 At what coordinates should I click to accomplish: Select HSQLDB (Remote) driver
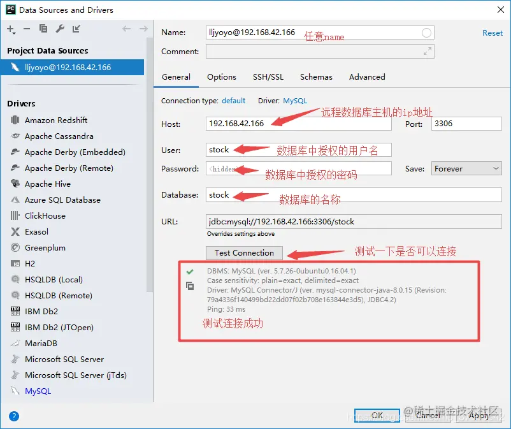(59, 295)
